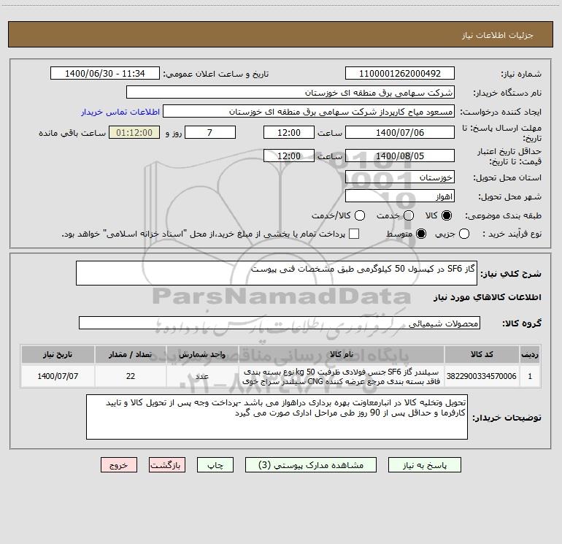
Task: Click the خروج exit button
Action: click(119, 464)
